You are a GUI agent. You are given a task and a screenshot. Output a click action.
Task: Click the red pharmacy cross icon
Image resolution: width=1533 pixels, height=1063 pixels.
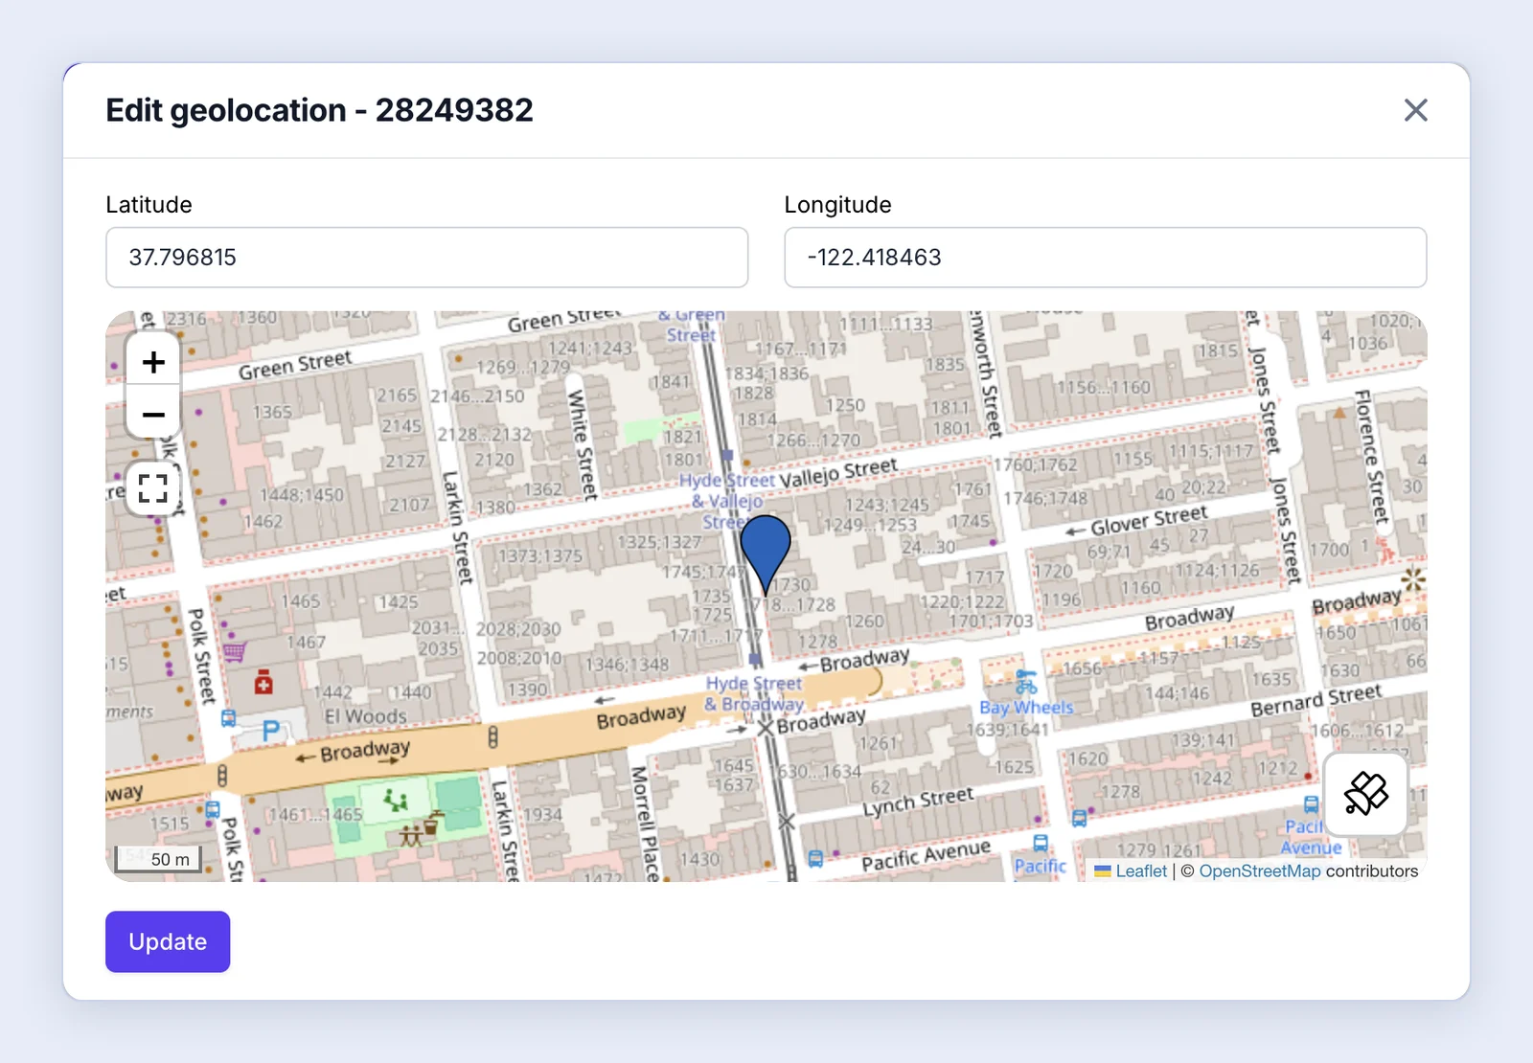pyautogui.click(x=263, y=684)
